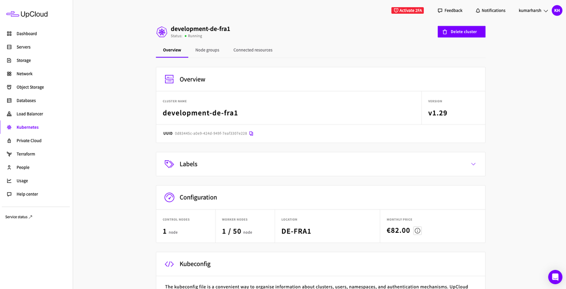The height and width of the screenshot is (289, 566).
Task: Click the Delete cluster button
Action: (462, 32)
